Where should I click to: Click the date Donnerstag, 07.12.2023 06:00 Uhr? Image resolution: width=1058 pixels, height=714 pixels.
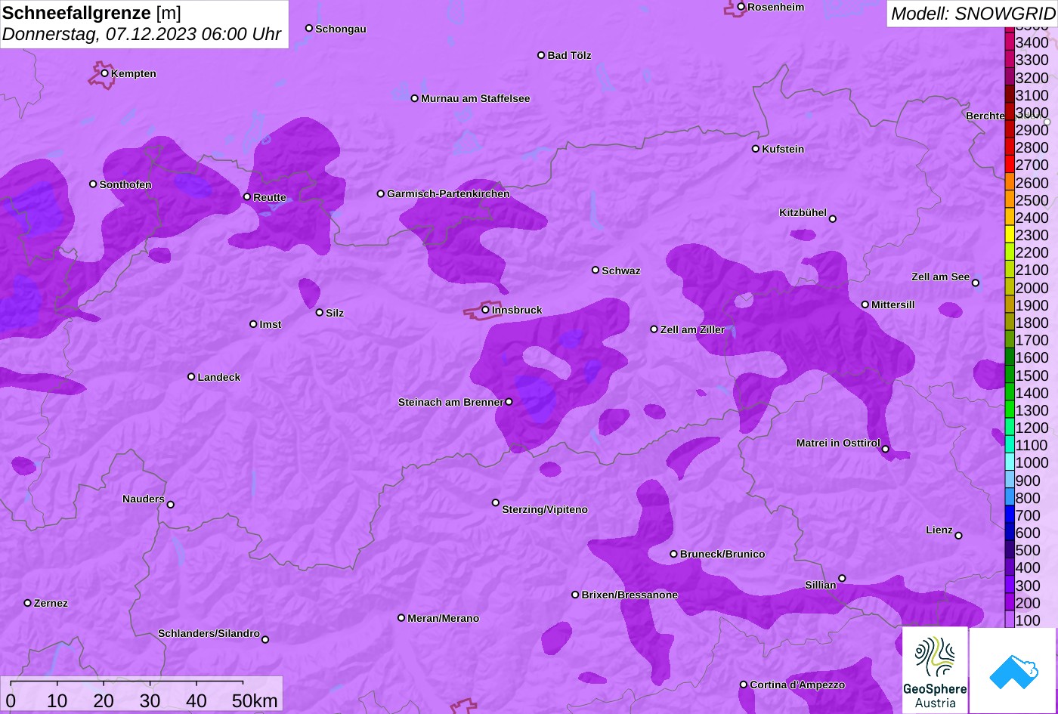pyautogui.click(x=141, y=34)
